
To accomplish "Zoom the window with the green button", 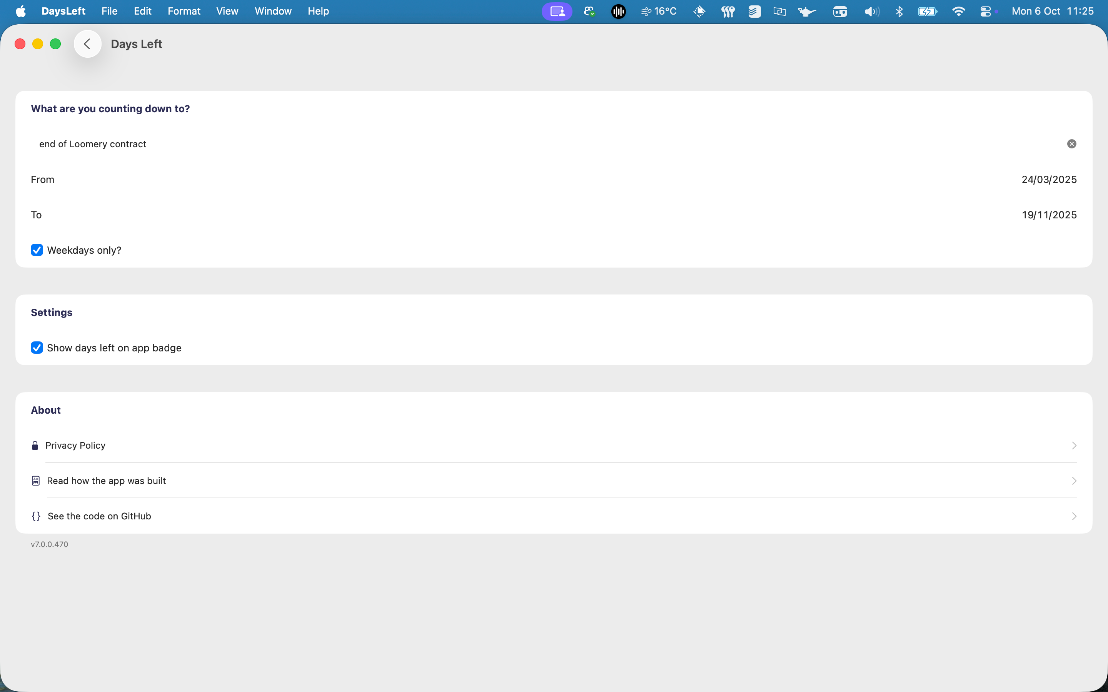I will click(55, 44).
